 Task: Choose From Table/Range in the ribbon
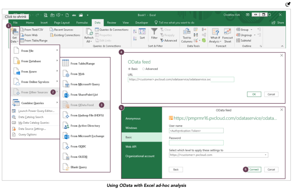34,40
